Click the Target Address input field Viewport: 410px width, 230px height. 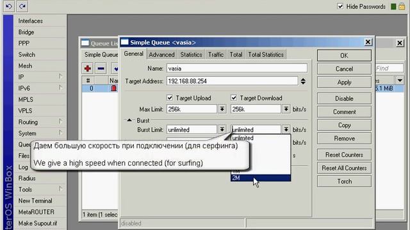(x=232, y=81)
